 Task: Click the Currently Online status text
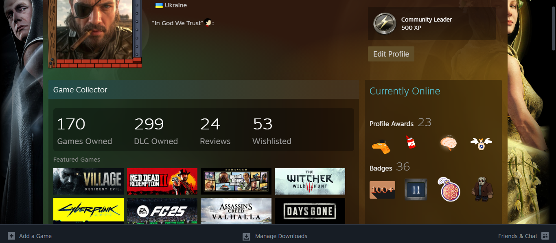click(x=405, y=91)
